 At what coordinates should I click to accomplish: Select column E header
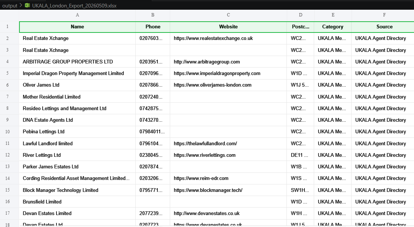tap(333, 15)
